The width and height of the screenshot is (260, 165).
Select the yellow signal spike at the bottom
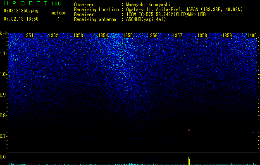pos(189,161)
